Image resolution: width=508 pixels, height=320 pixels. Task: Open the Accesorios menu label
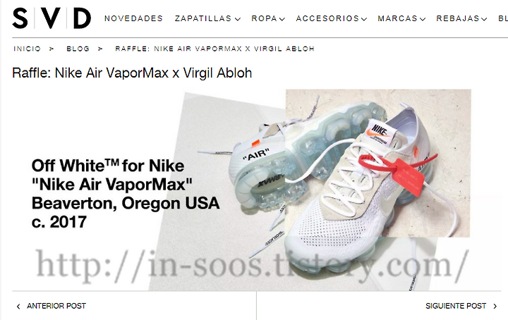[327, 18]
